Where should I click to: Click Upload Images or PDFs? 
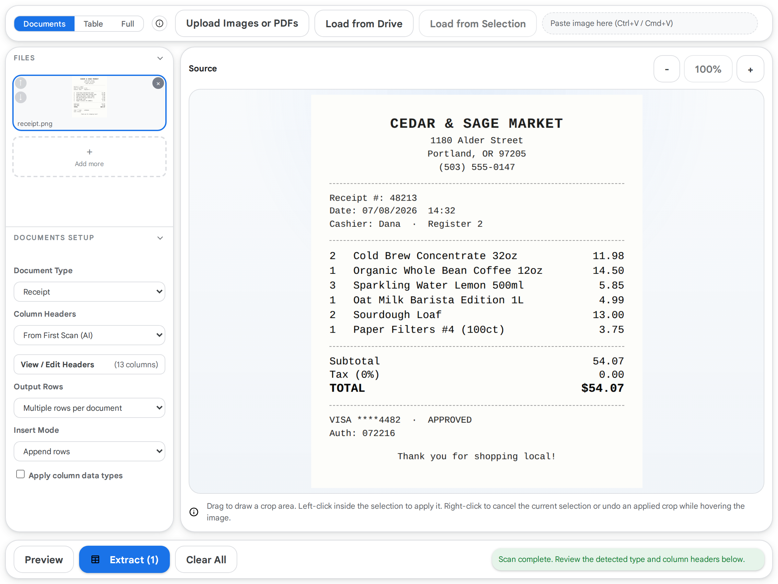pos(242,23)
